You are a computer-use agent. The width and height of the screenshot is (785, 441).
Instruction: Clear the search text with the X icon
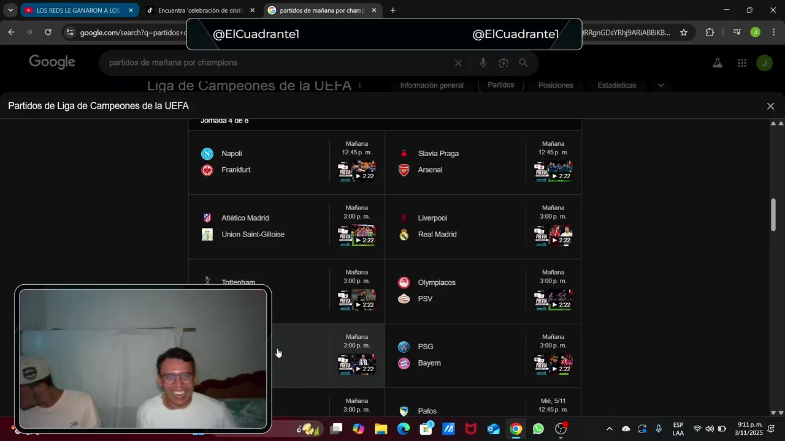(x=458, y=62)
